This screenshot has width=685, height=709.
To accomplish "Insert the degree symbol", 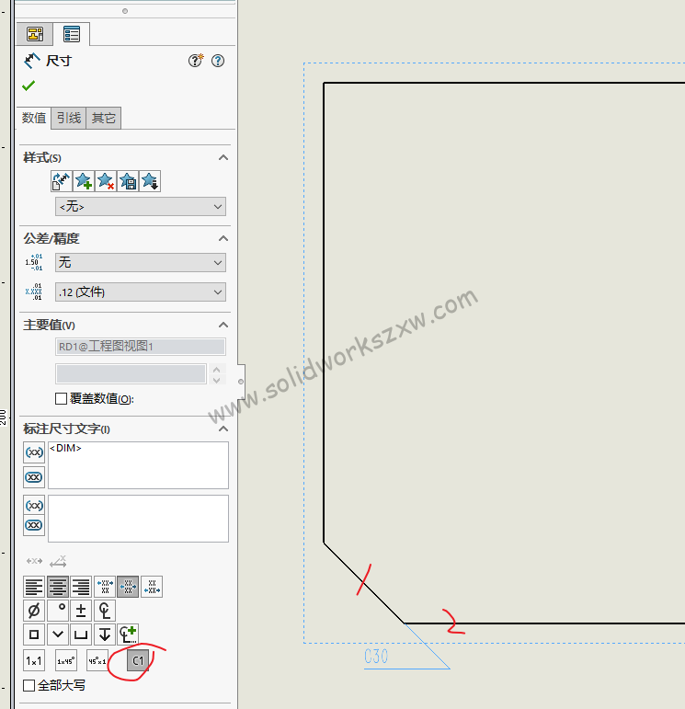I will [57, 611].
